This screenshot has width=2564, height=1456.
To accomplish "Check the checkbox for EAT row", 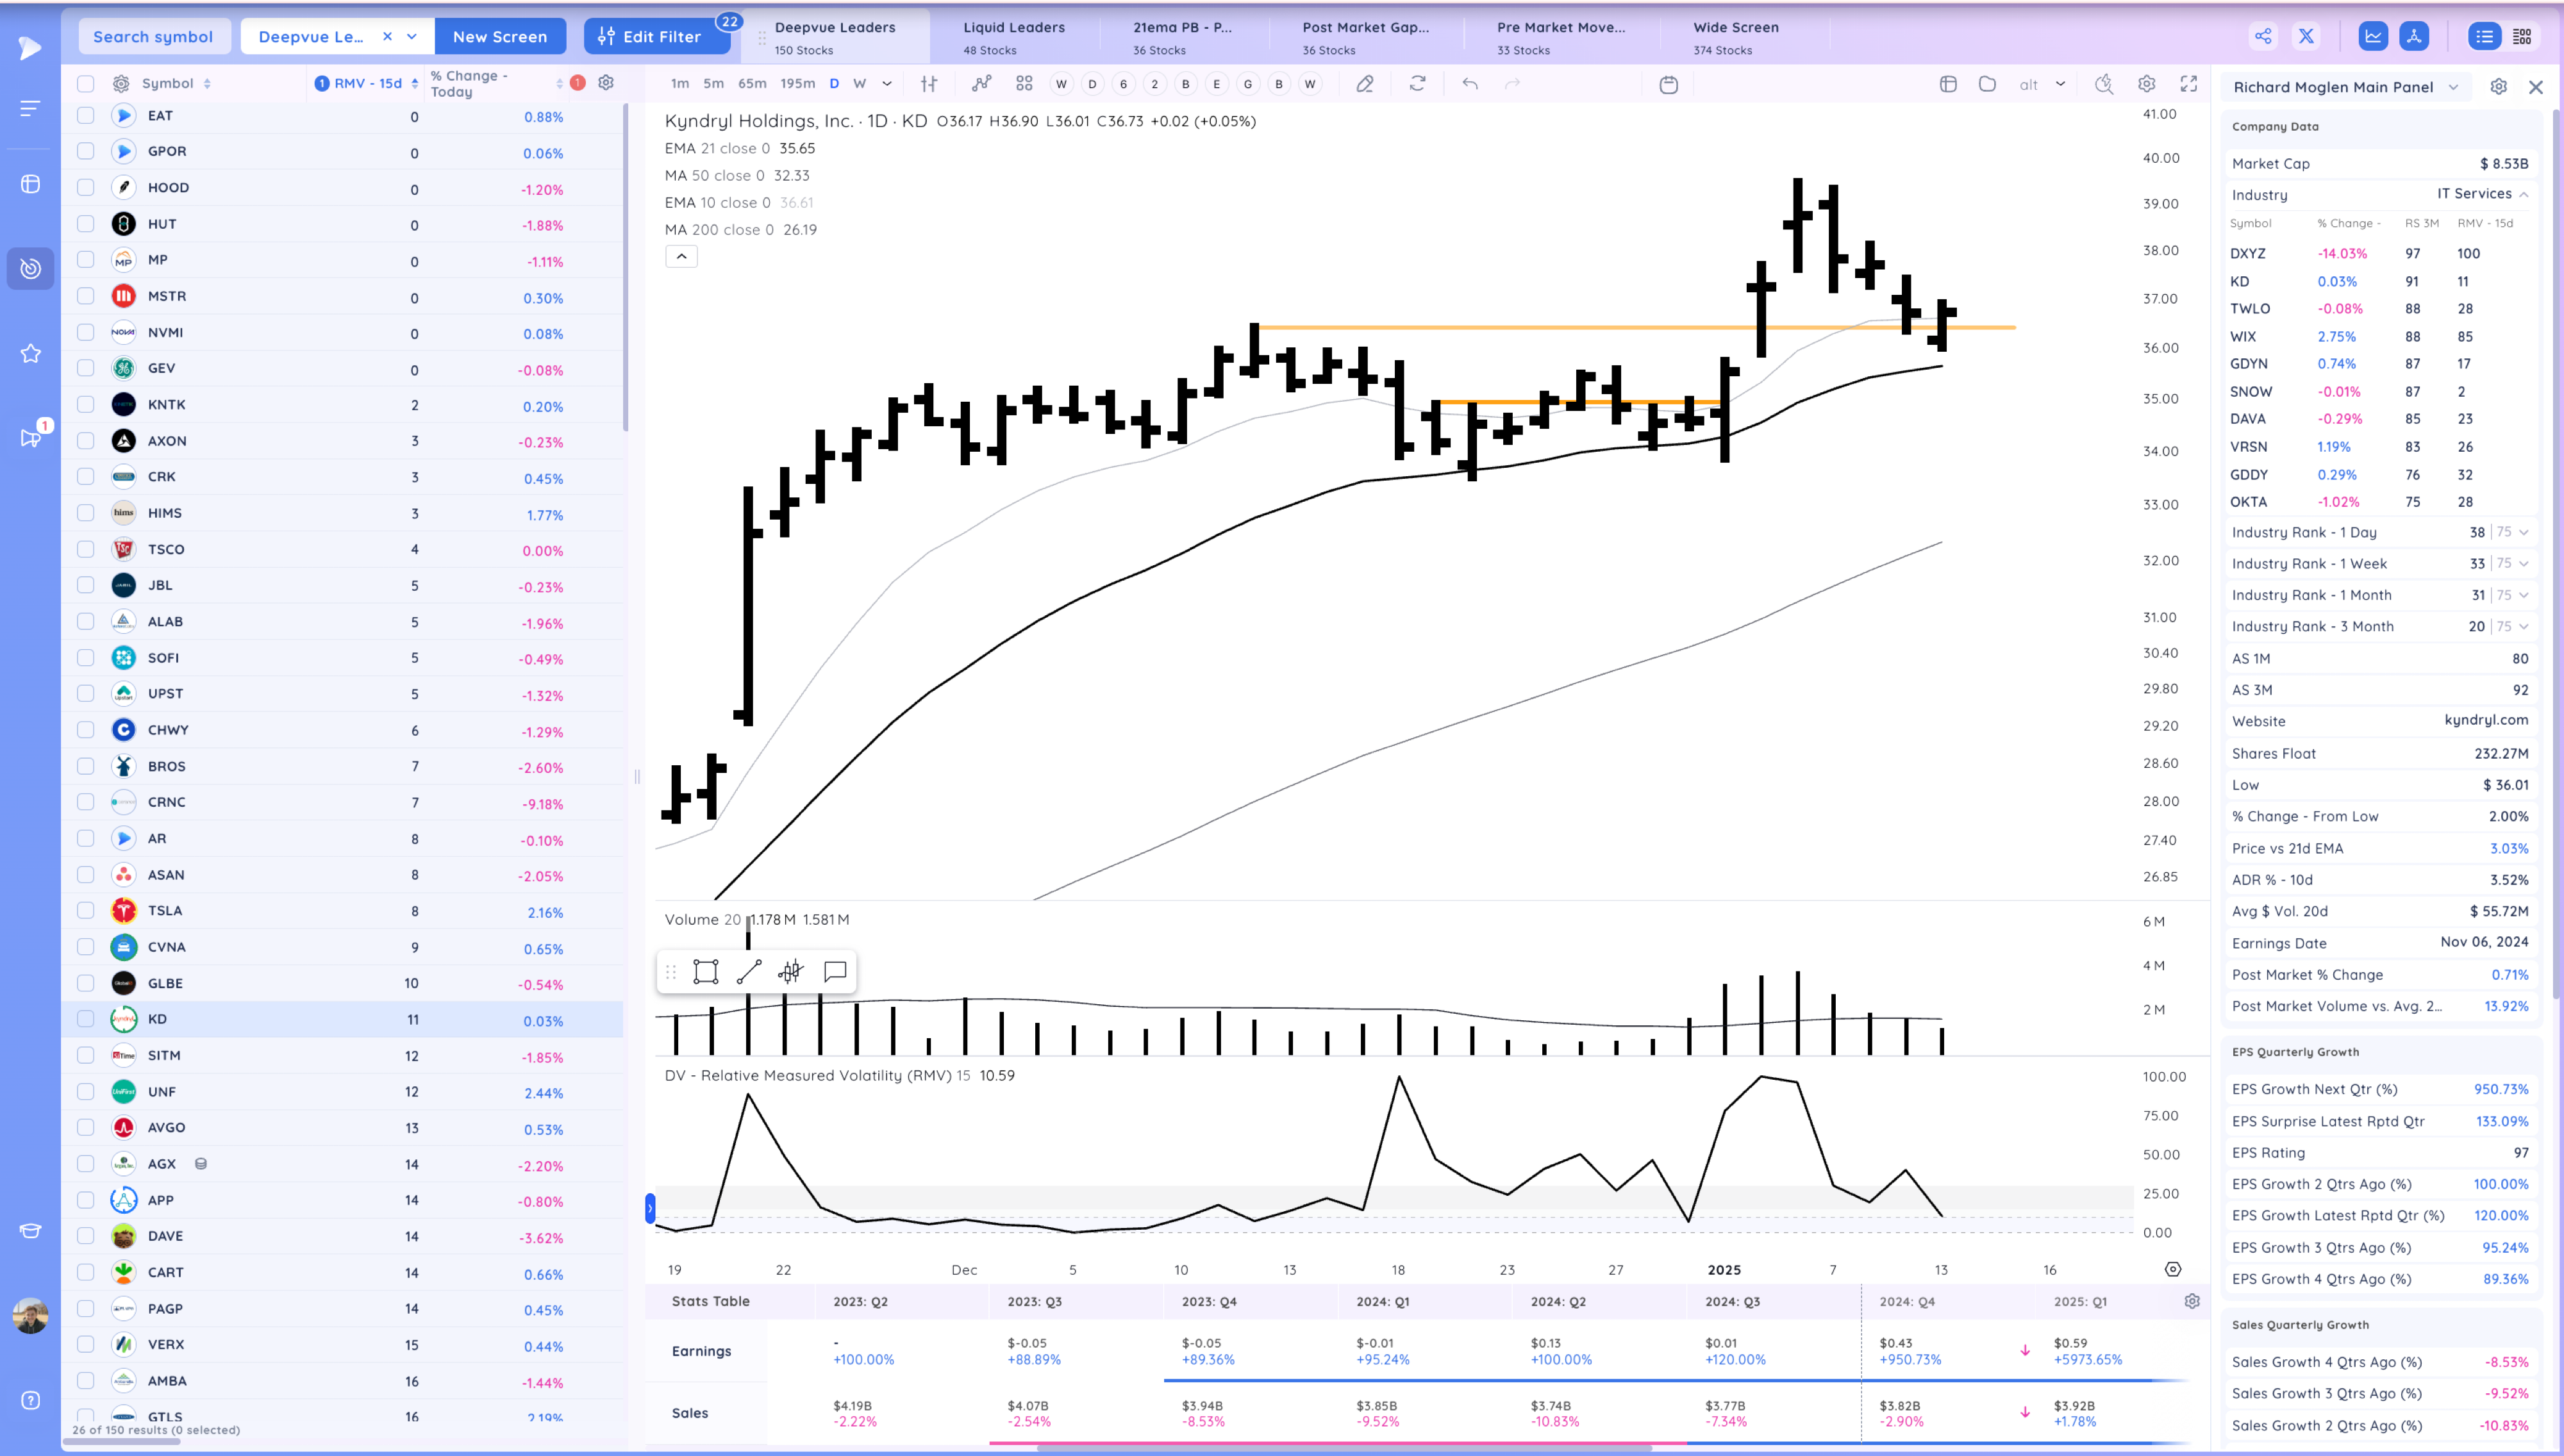I will pos(86,116).
